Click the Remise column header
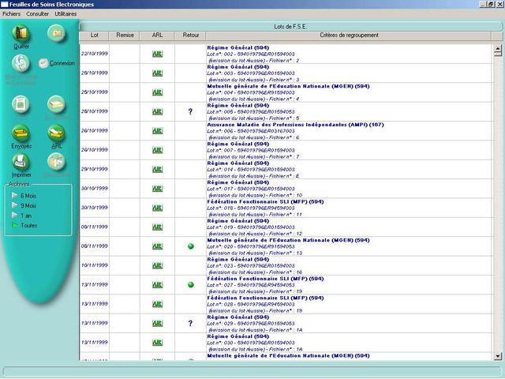 pyautogui.click(x=125, y=36)
